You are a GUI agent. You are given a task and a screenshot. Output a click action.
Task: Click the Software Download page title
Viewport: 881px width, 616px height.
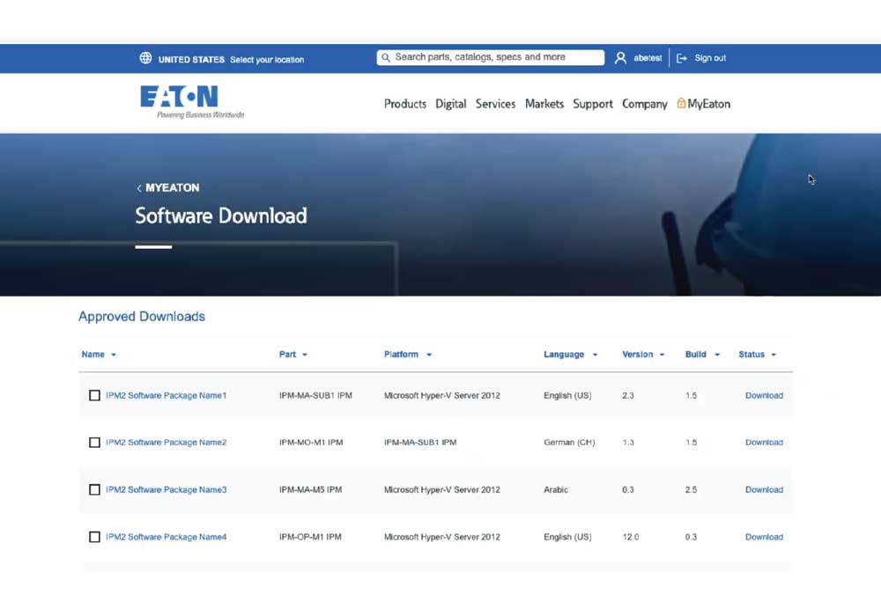coord(221,216)
